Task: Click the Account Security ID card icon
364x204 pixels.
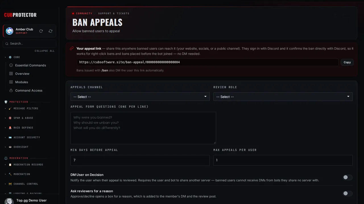Action: tap(10, 137)
